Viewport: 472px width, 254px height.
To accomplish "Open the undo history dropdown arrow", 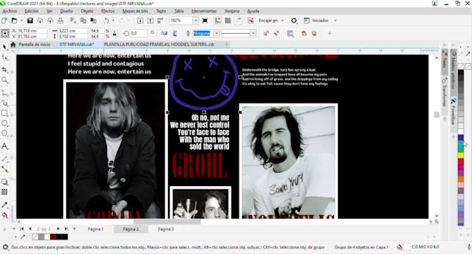I will tap(113, 20).
